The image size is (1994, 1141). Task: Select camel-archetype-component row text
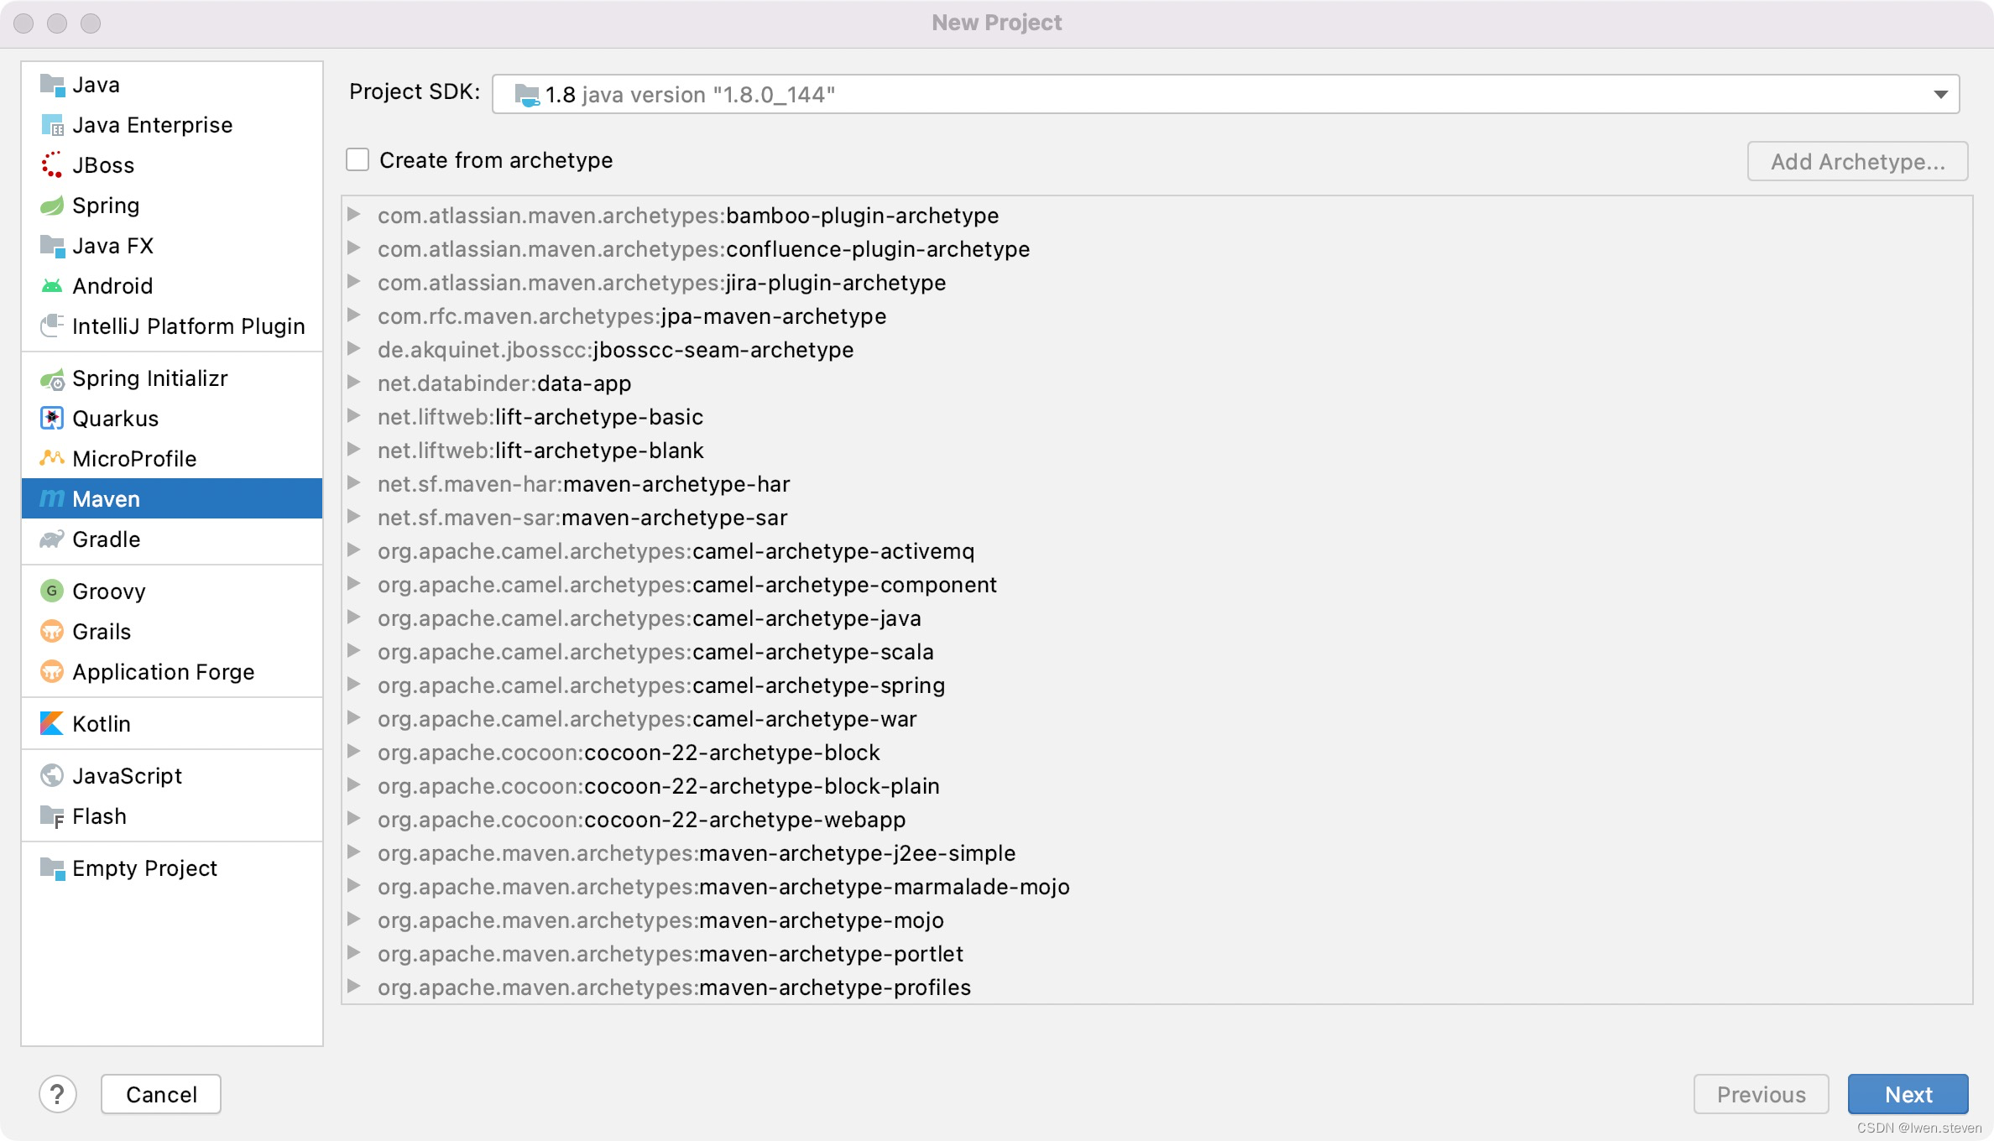click(x=687, y=585)
